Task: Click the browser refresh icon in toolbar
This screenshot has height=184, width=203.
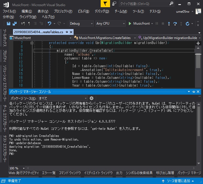Action: [x=187, y=24]
